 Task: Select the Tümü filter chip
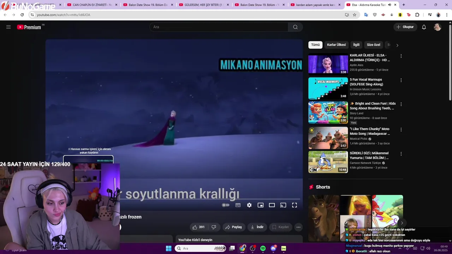tap(315, 45)
